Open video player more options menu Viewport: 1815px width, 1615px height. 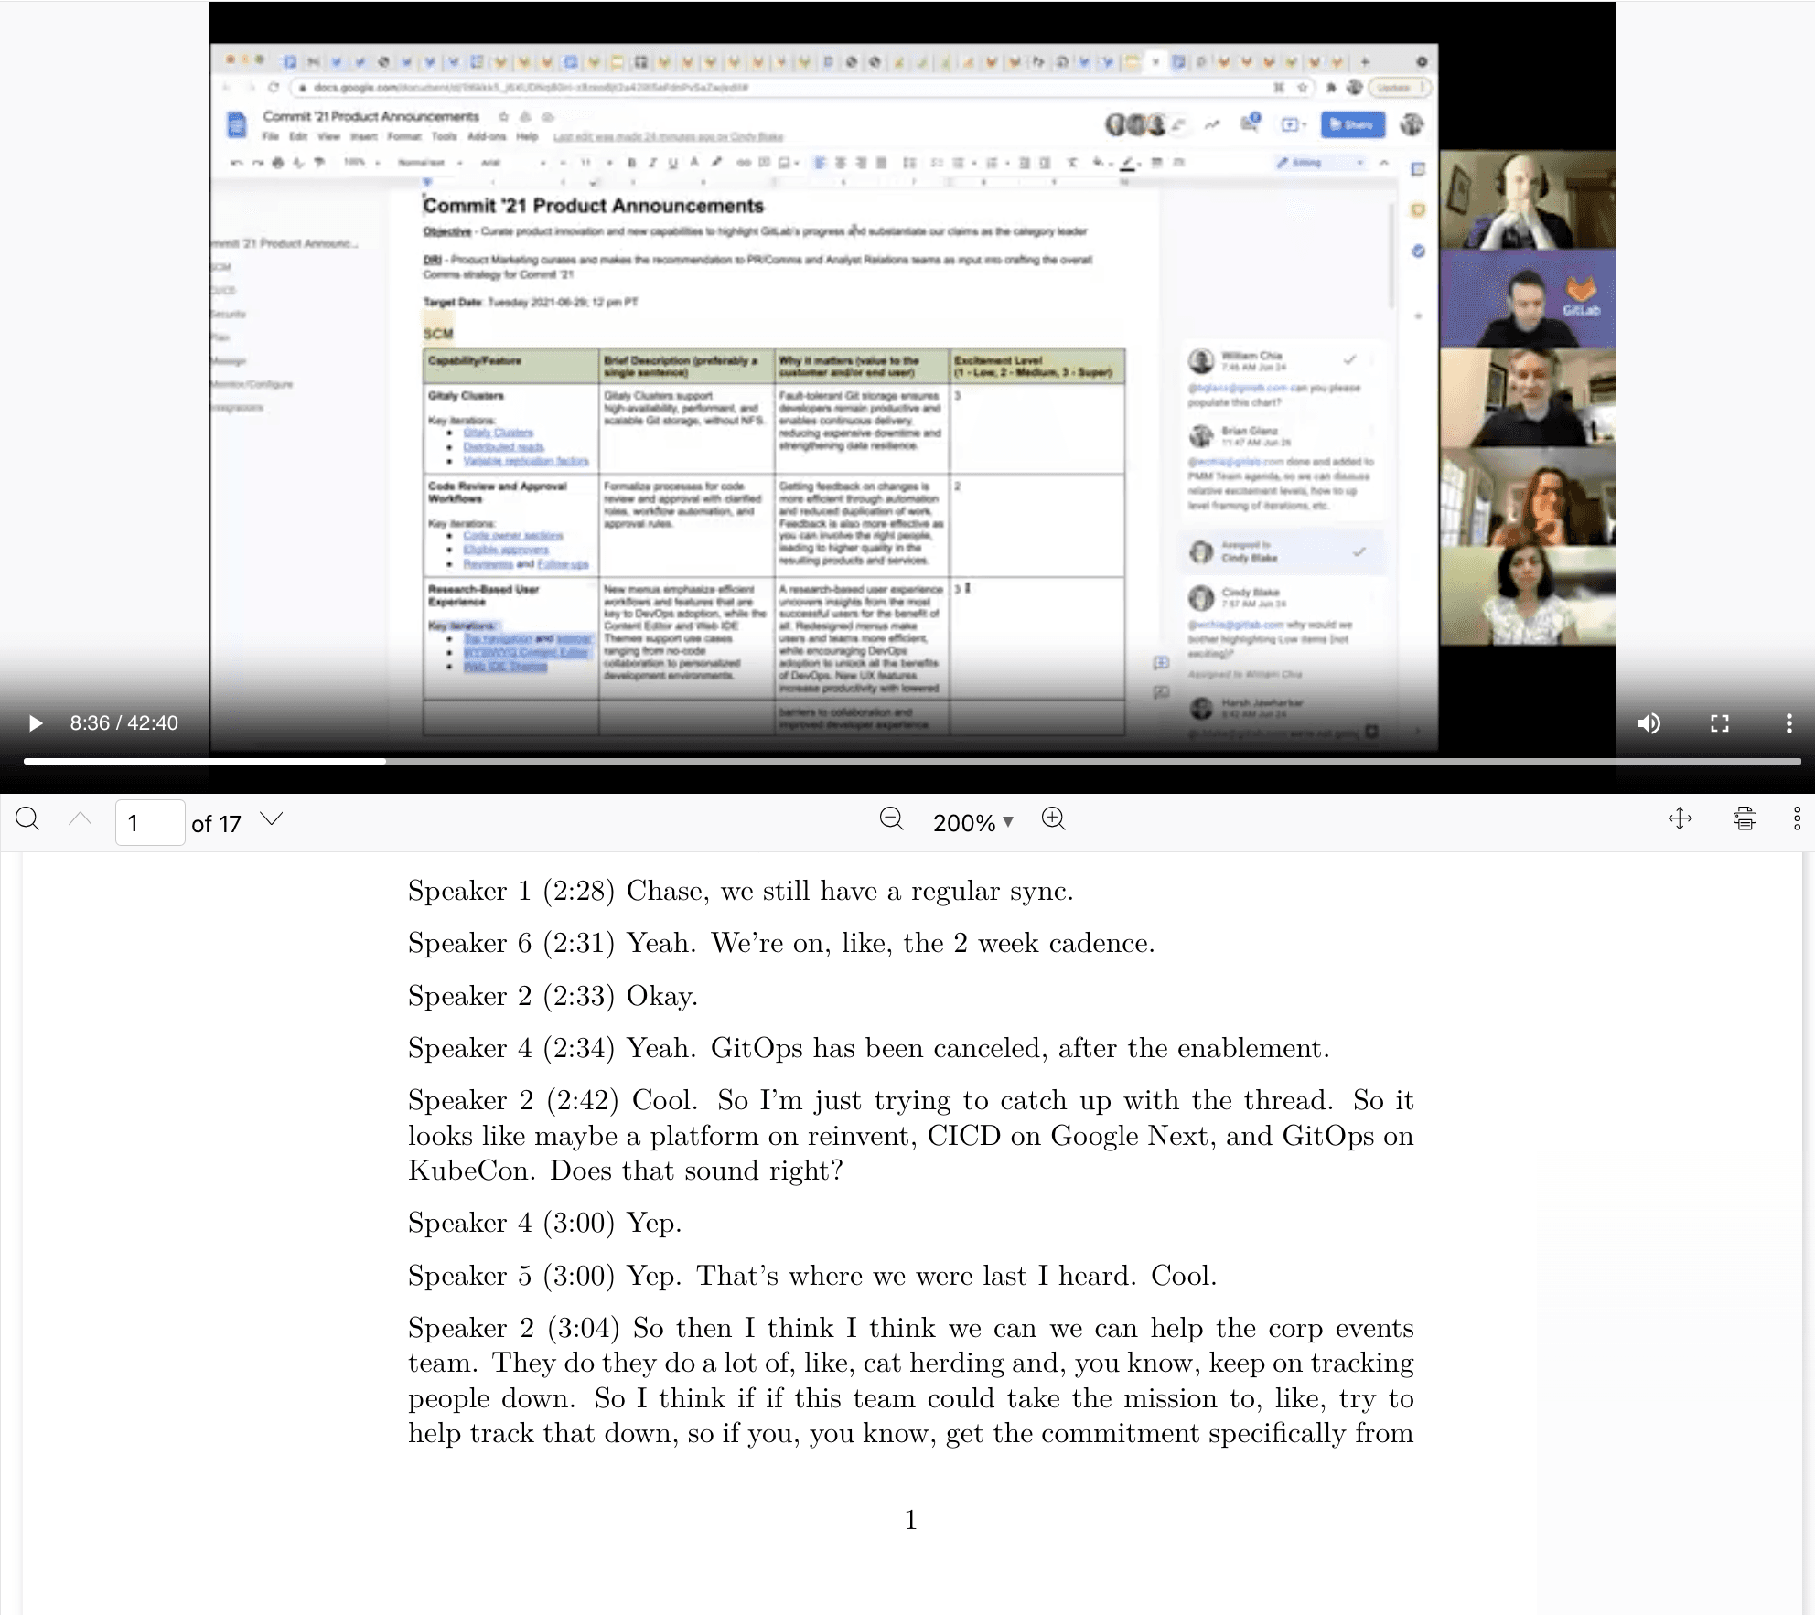tap(1788, 723)
